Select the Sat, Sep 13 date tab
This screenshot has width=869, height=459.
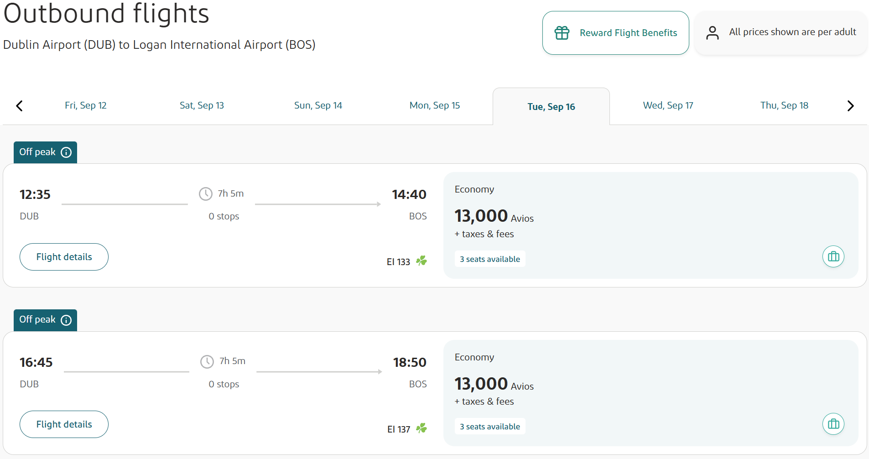point(202,105)
